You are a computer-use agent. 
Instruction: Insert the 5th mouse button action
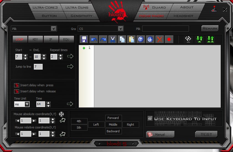[79, 128]
